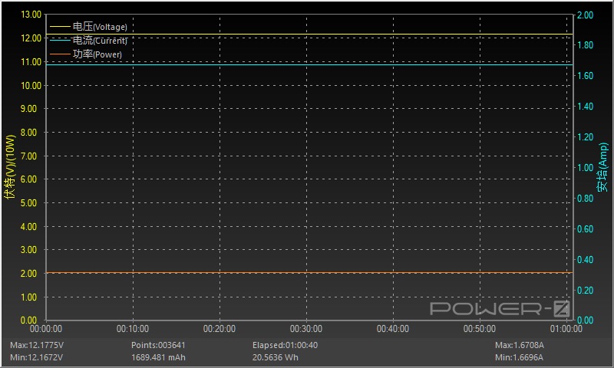The image size is (614, 368).
Task: Click the Points:003641 status readout
Action: pyautogui.click(x=158, y=345)
